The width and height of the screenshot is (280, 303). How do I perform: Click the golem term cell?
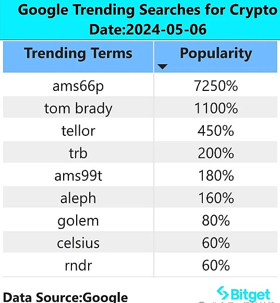(78, 220)
